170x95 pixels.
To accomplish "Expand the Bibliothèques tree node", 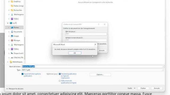I will [8, 62].
